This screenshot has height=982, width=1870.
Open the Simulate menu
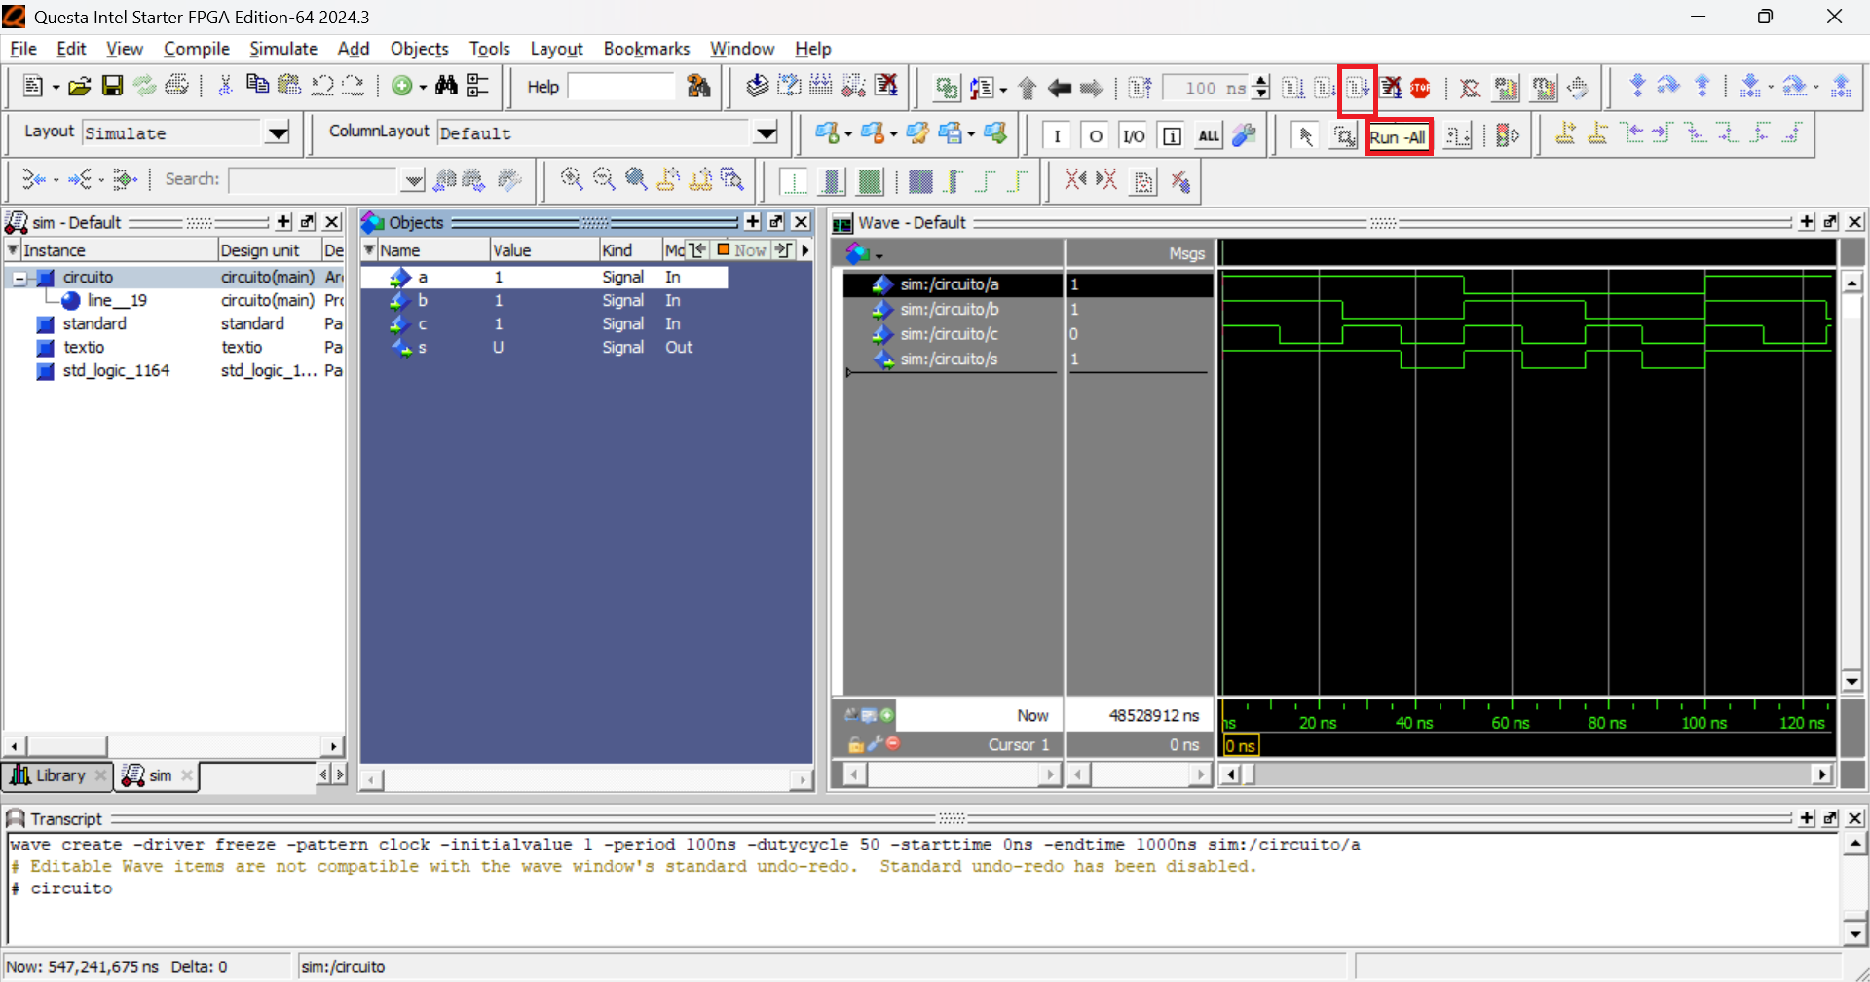click(282, 49)
